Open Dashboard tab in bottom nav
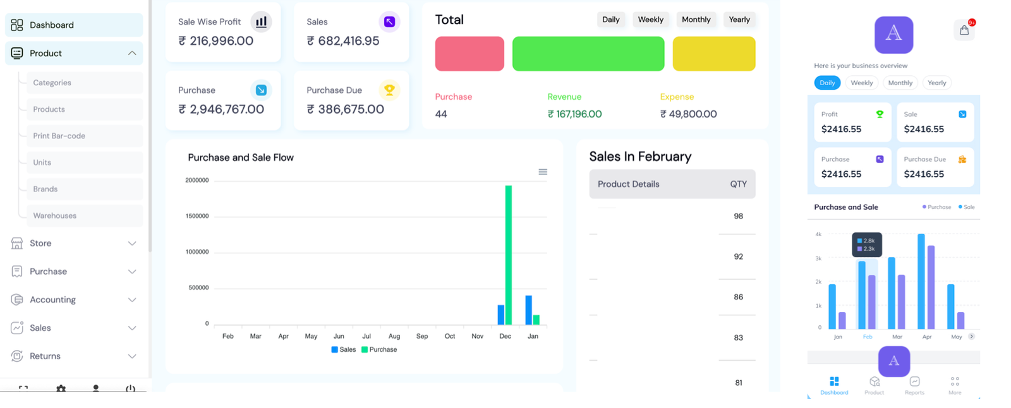This screenshot has height=408, width=1011. [834, 385]
